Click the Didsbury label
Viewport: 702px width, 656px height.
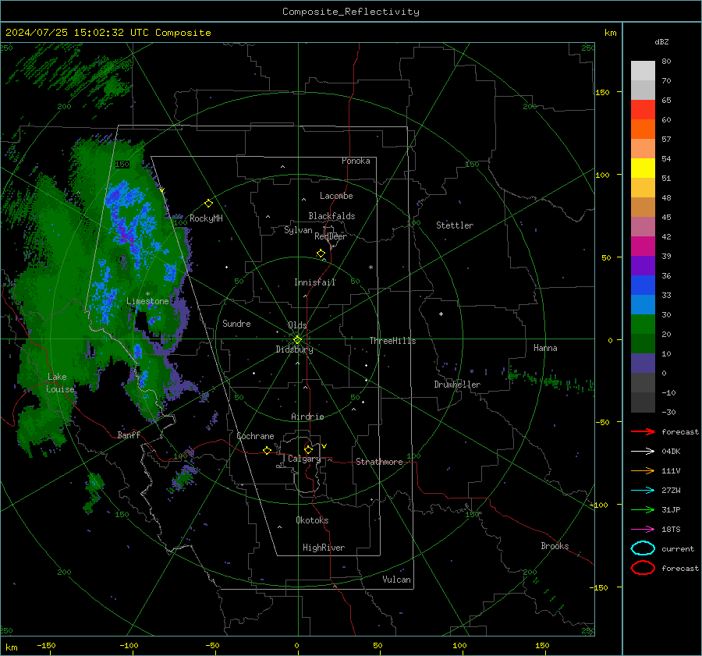click(x=294, y=349)
